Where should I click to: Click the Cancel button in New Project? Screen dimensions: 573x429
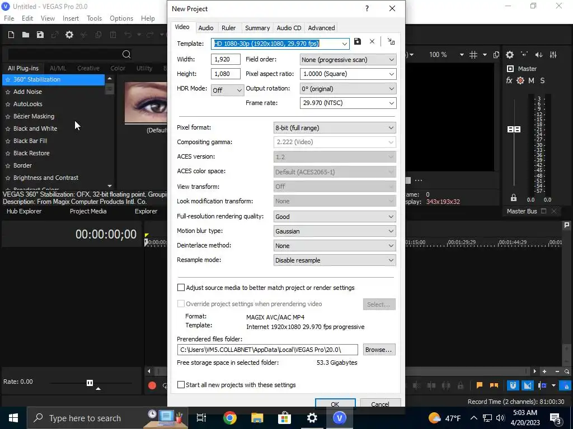click(380, 404)
